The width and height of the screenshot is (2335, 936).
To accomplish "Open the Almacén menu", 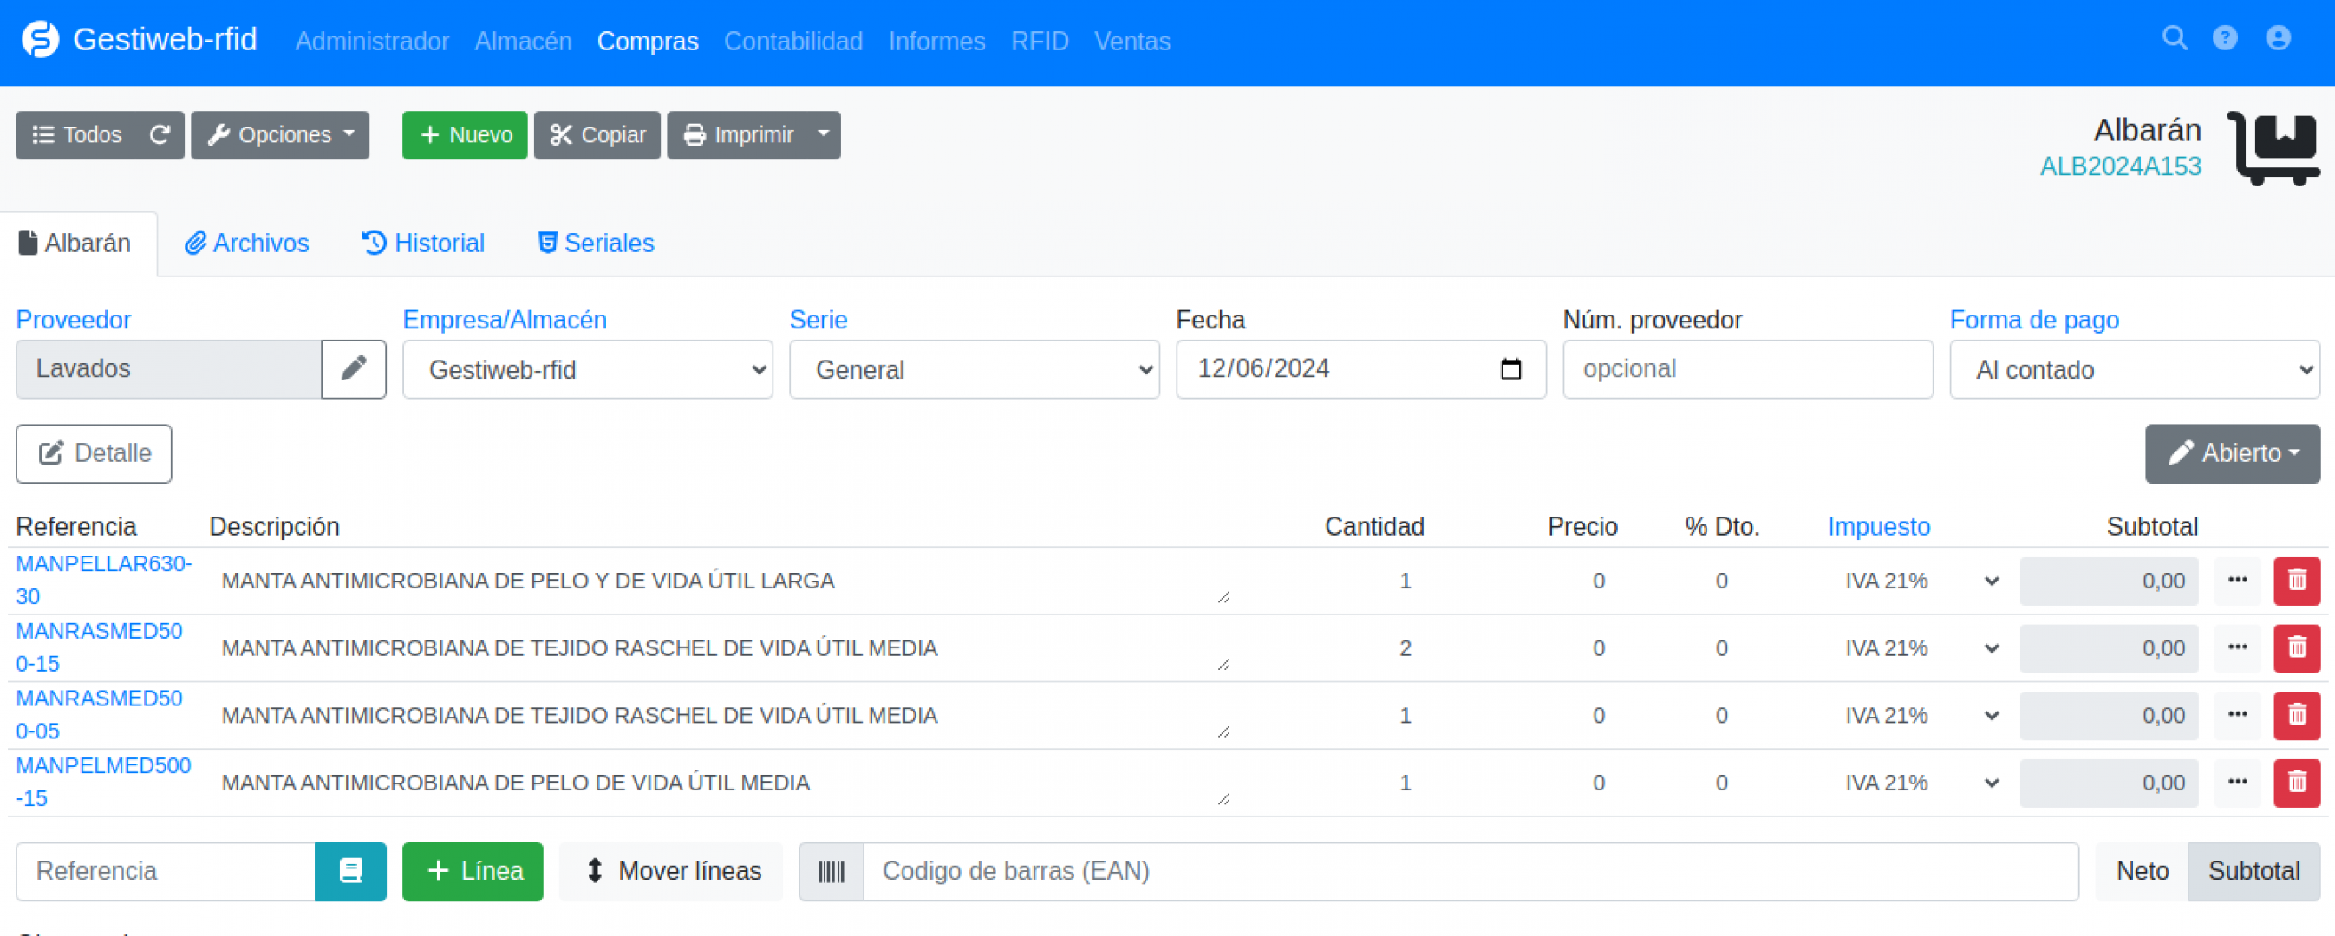I will 523,41.
